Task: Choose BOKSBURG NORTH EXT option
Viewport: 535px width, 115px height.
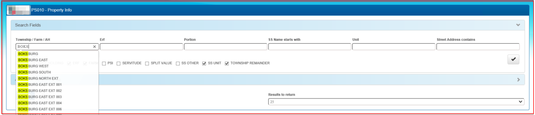Action: [x=38, y=78]
